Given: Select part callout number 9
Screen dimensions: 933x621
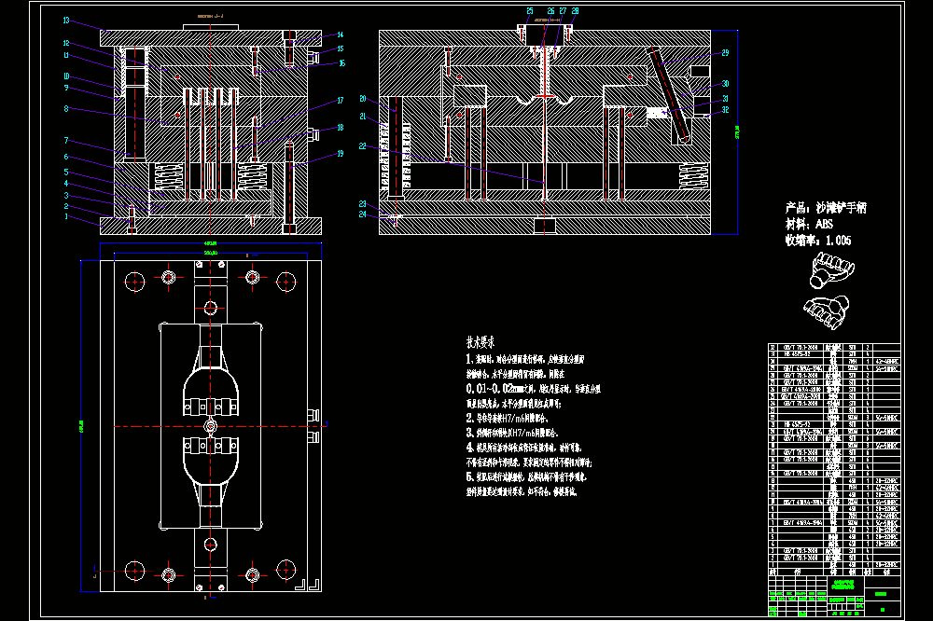Looking at the screenshot, I should 66,88.
